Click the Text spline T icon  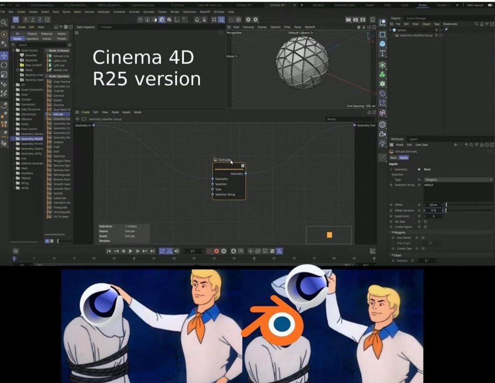tap(382, 53)
